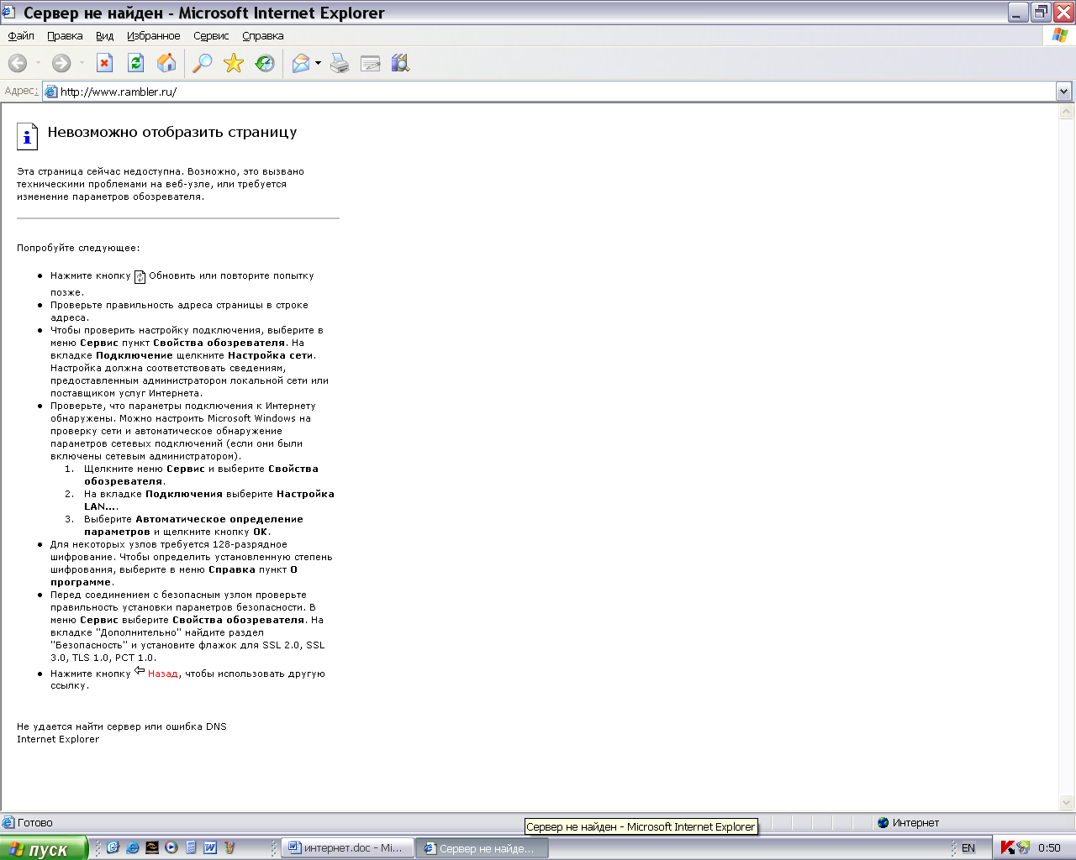Click the EN language indicator
1076x860 pixels.
968,848
